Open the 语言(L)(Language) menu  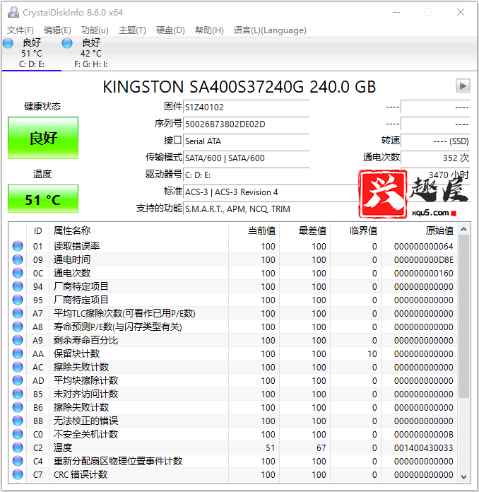click(270, 30)
